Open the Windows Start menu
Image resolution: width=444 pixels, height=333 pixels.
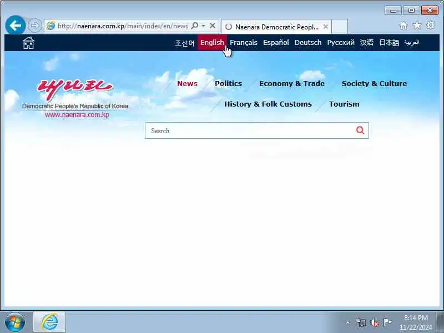point(15,322)
